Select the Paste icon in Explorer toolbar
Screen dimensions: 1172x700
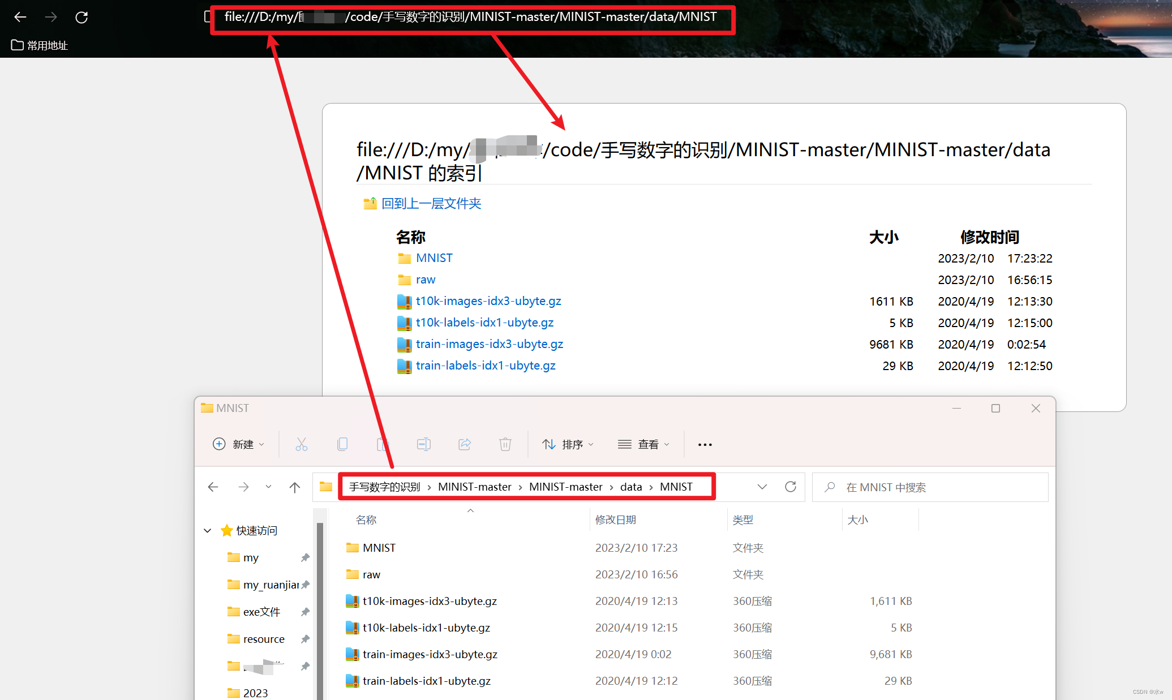383,444
